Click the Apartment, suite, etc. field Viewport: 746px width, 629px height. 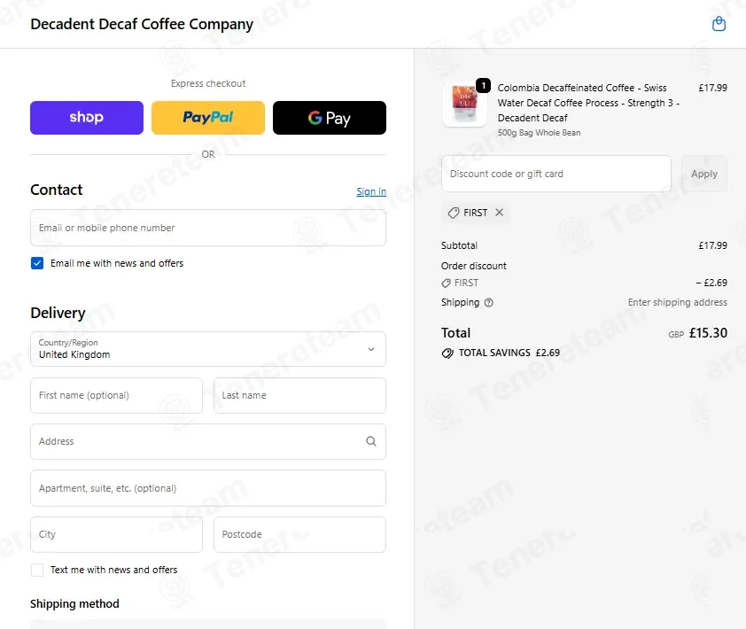pyautogui.click(x=208, y=488)
